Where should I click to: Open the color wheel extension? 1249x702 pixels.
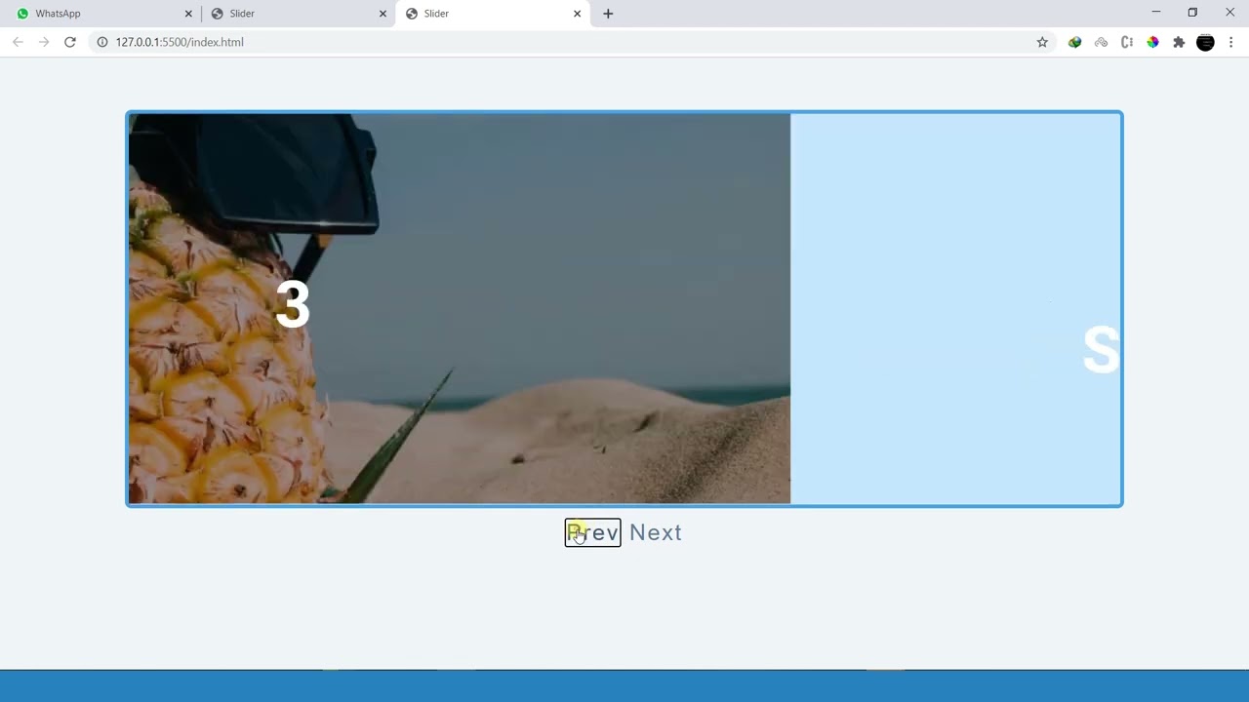(1152, 42)
